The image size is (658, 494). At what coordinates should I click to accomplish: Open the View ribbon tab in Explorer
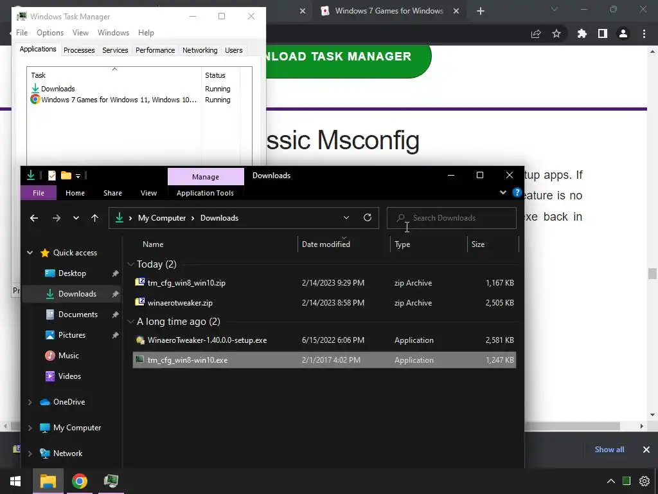[148, 193]
